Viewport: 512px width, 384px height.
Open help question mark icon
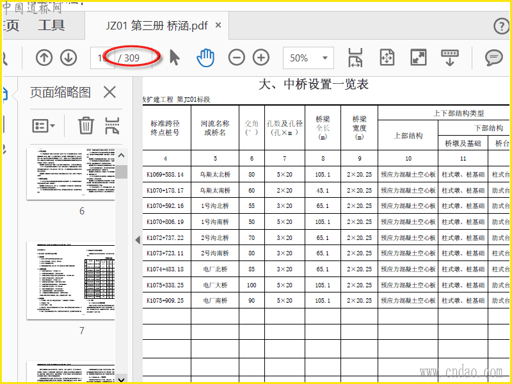point(501,26)
